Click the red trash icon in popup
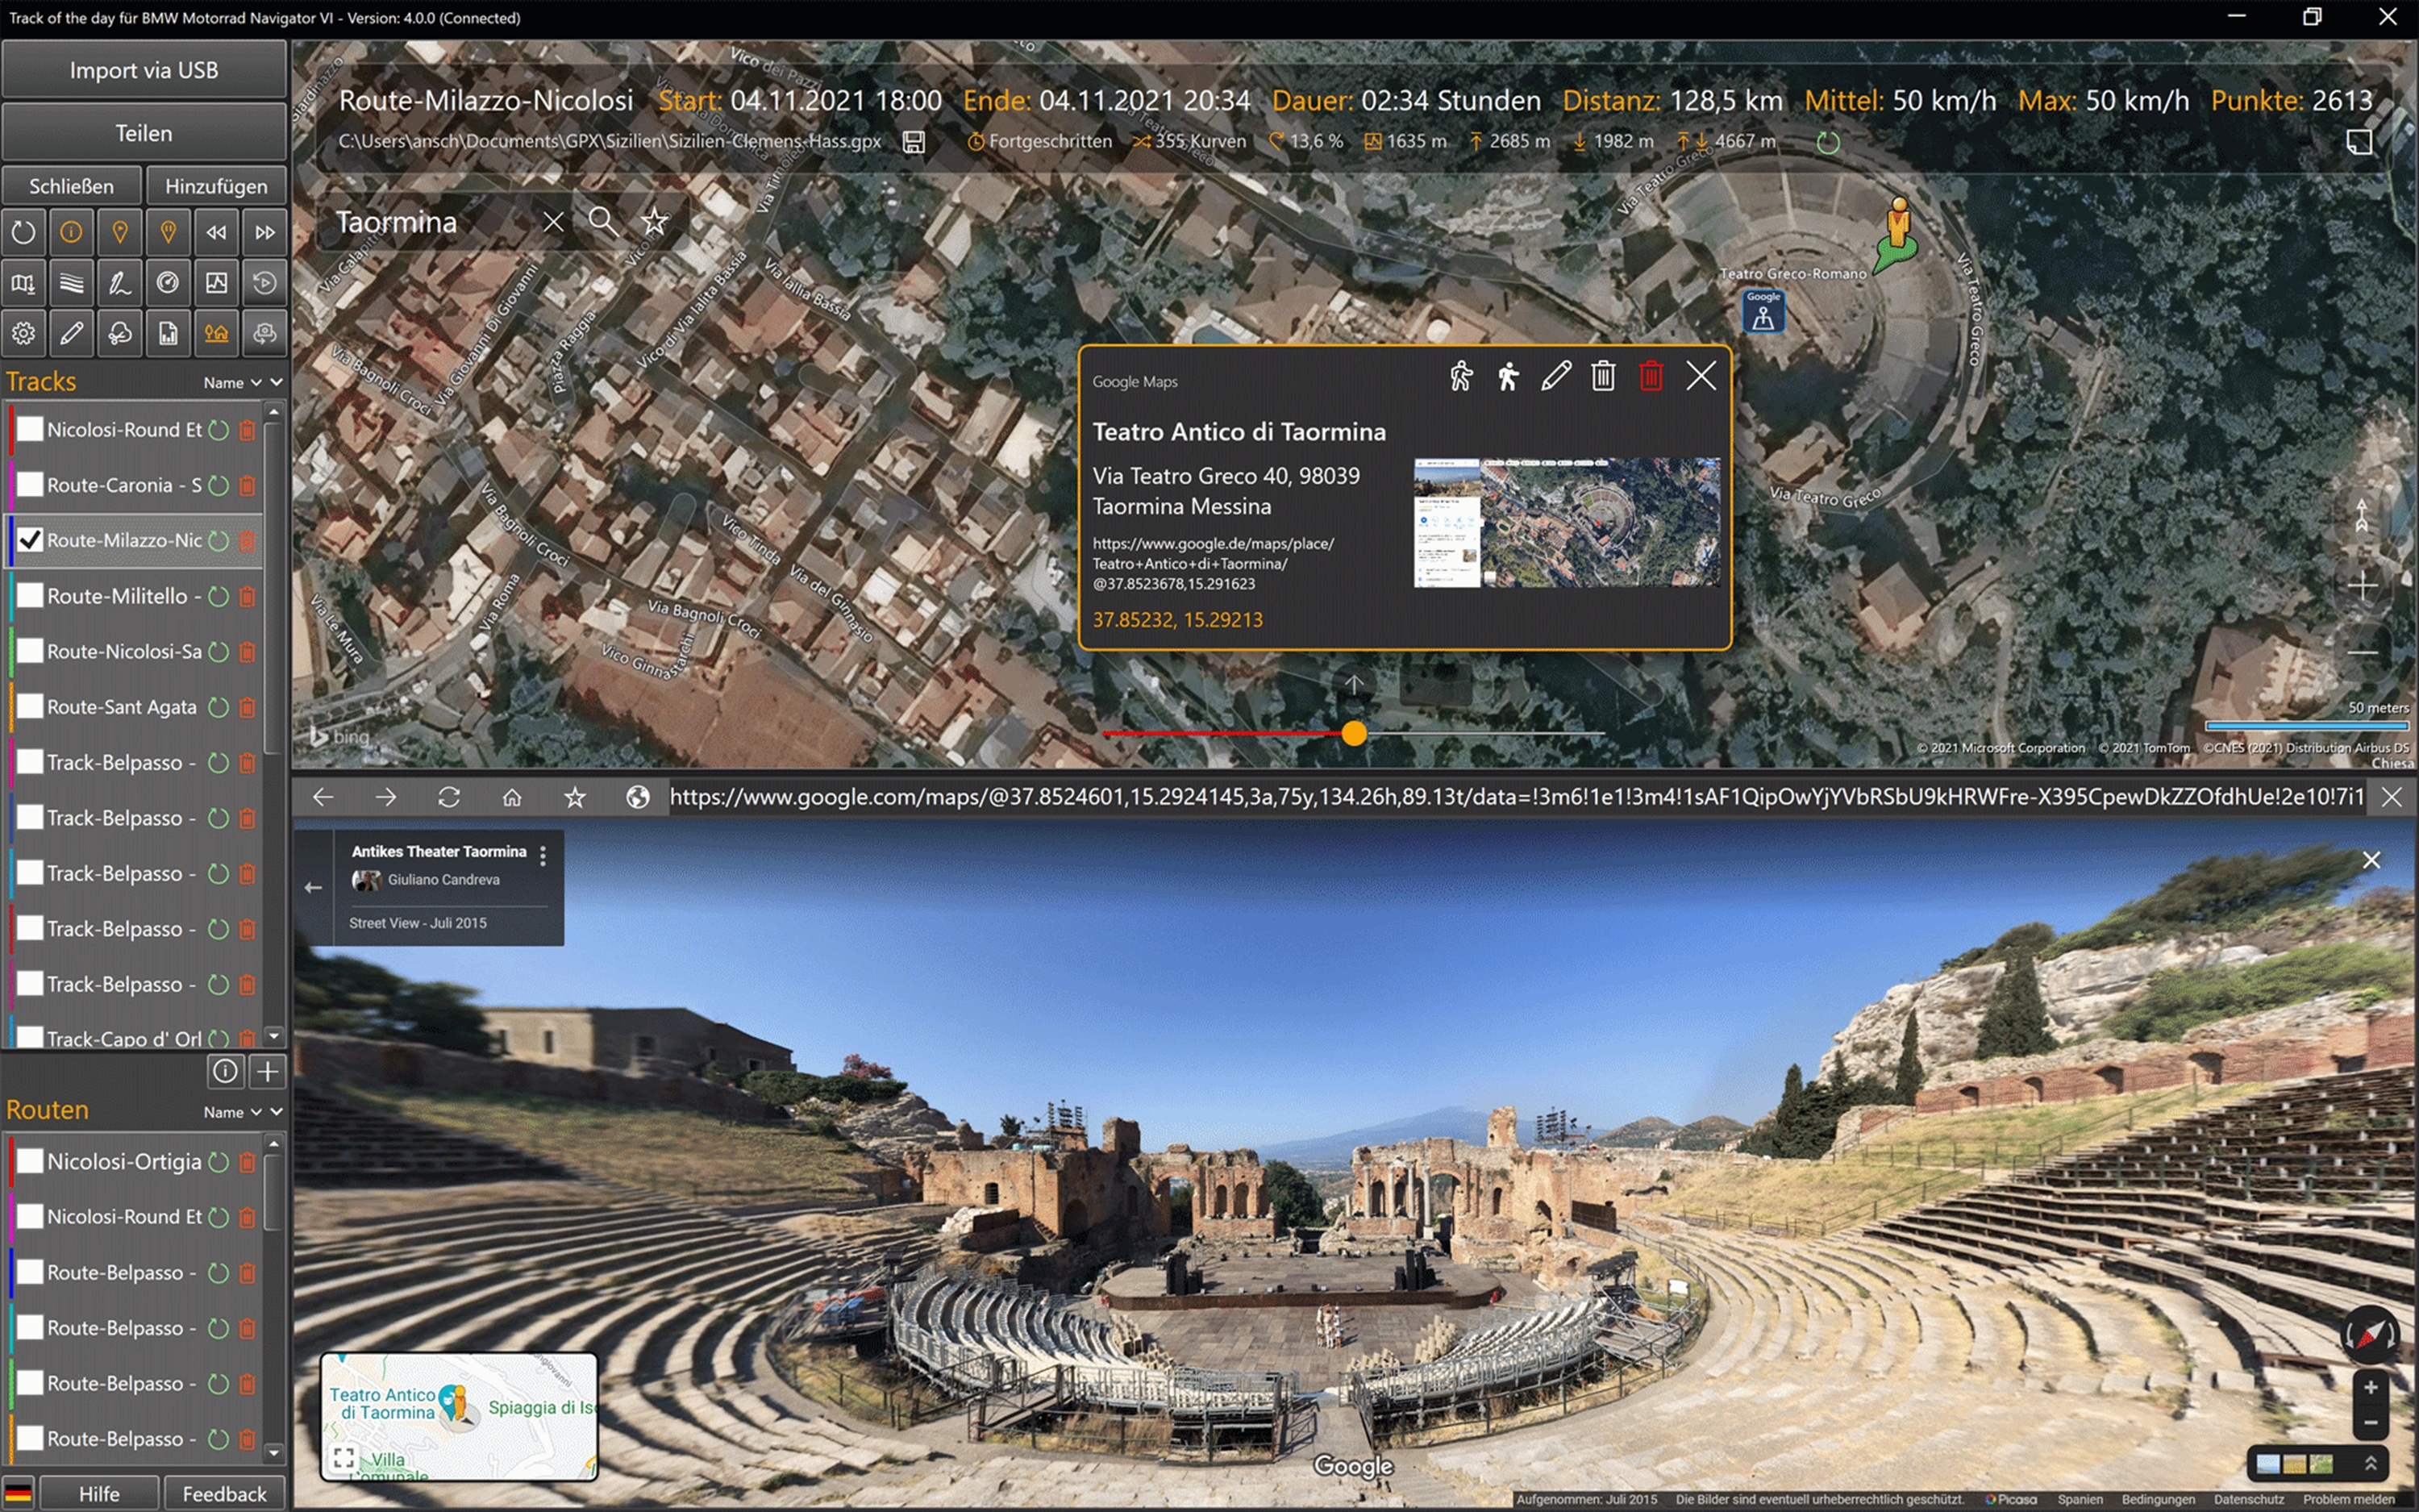Image resolution: width=2419 pixels, height=1512 pixels. point(1651,376)
